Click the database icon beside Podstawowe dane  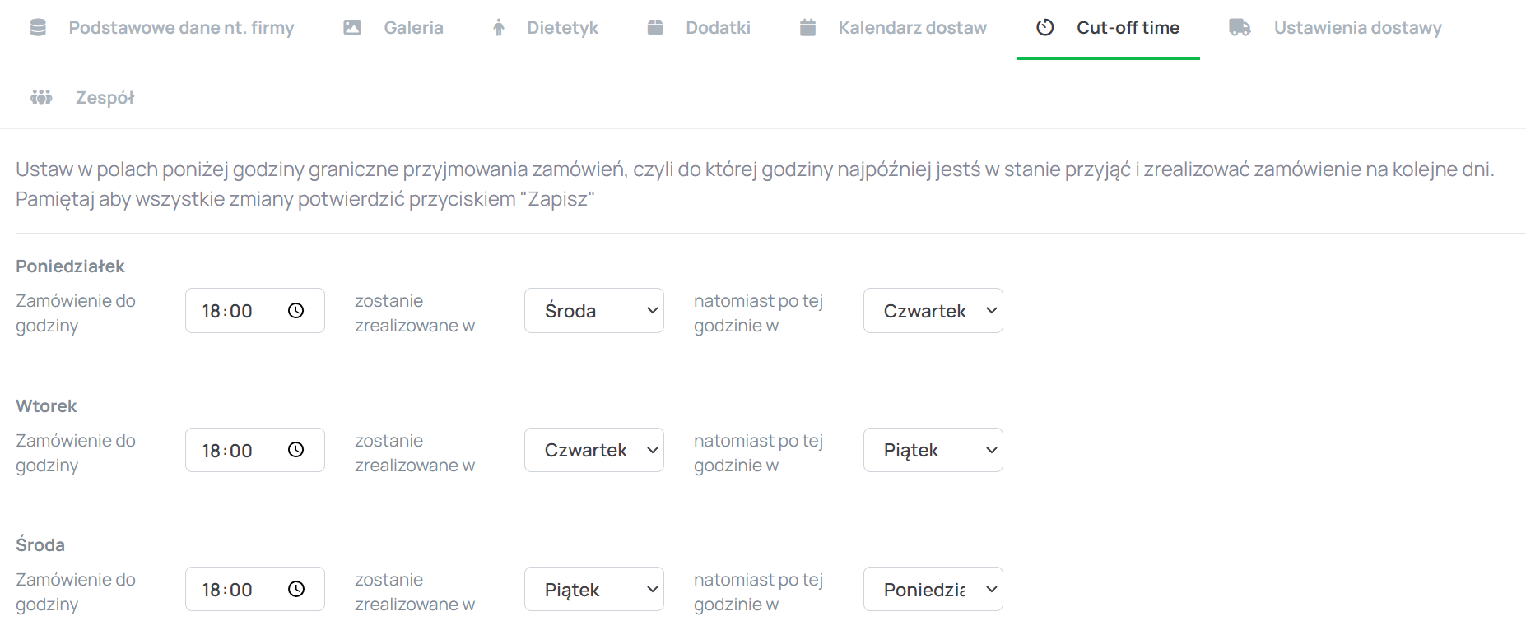pyautogui.click(x=38, y=28)
